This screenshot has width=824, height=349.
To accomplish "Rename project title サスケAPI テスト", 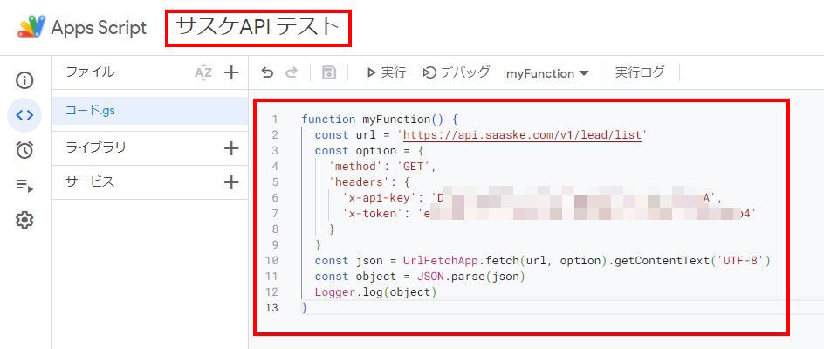I will coord(257,27).
